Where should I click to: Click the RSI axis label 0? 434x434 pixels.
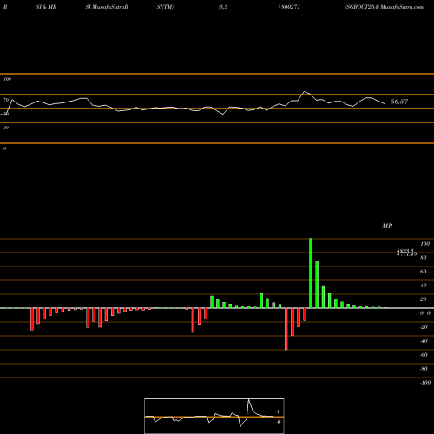pos(4,148)
